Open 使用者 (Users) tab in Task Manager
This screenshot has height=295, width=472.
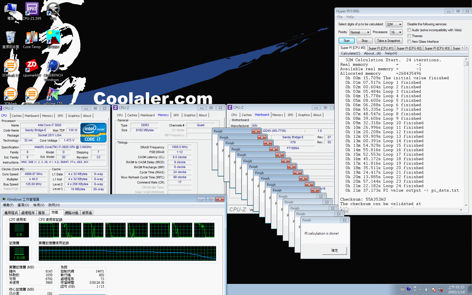click(87, 213)
